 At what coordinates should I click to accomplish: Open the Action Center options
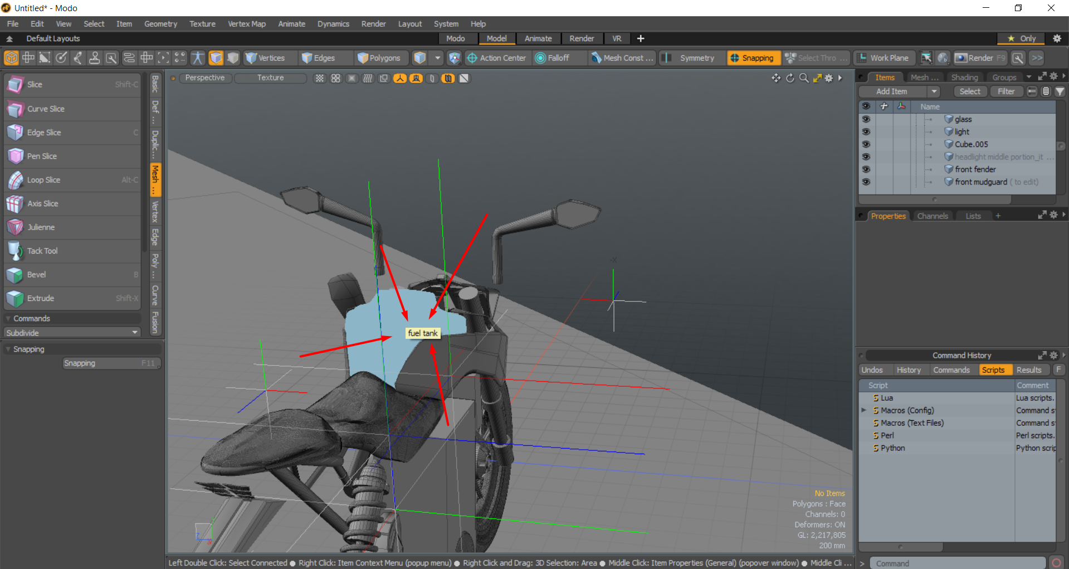coord(496,58)
